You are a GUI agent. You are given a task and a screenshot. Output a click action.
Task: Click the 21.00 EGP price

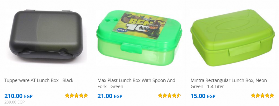pos(110,96)
